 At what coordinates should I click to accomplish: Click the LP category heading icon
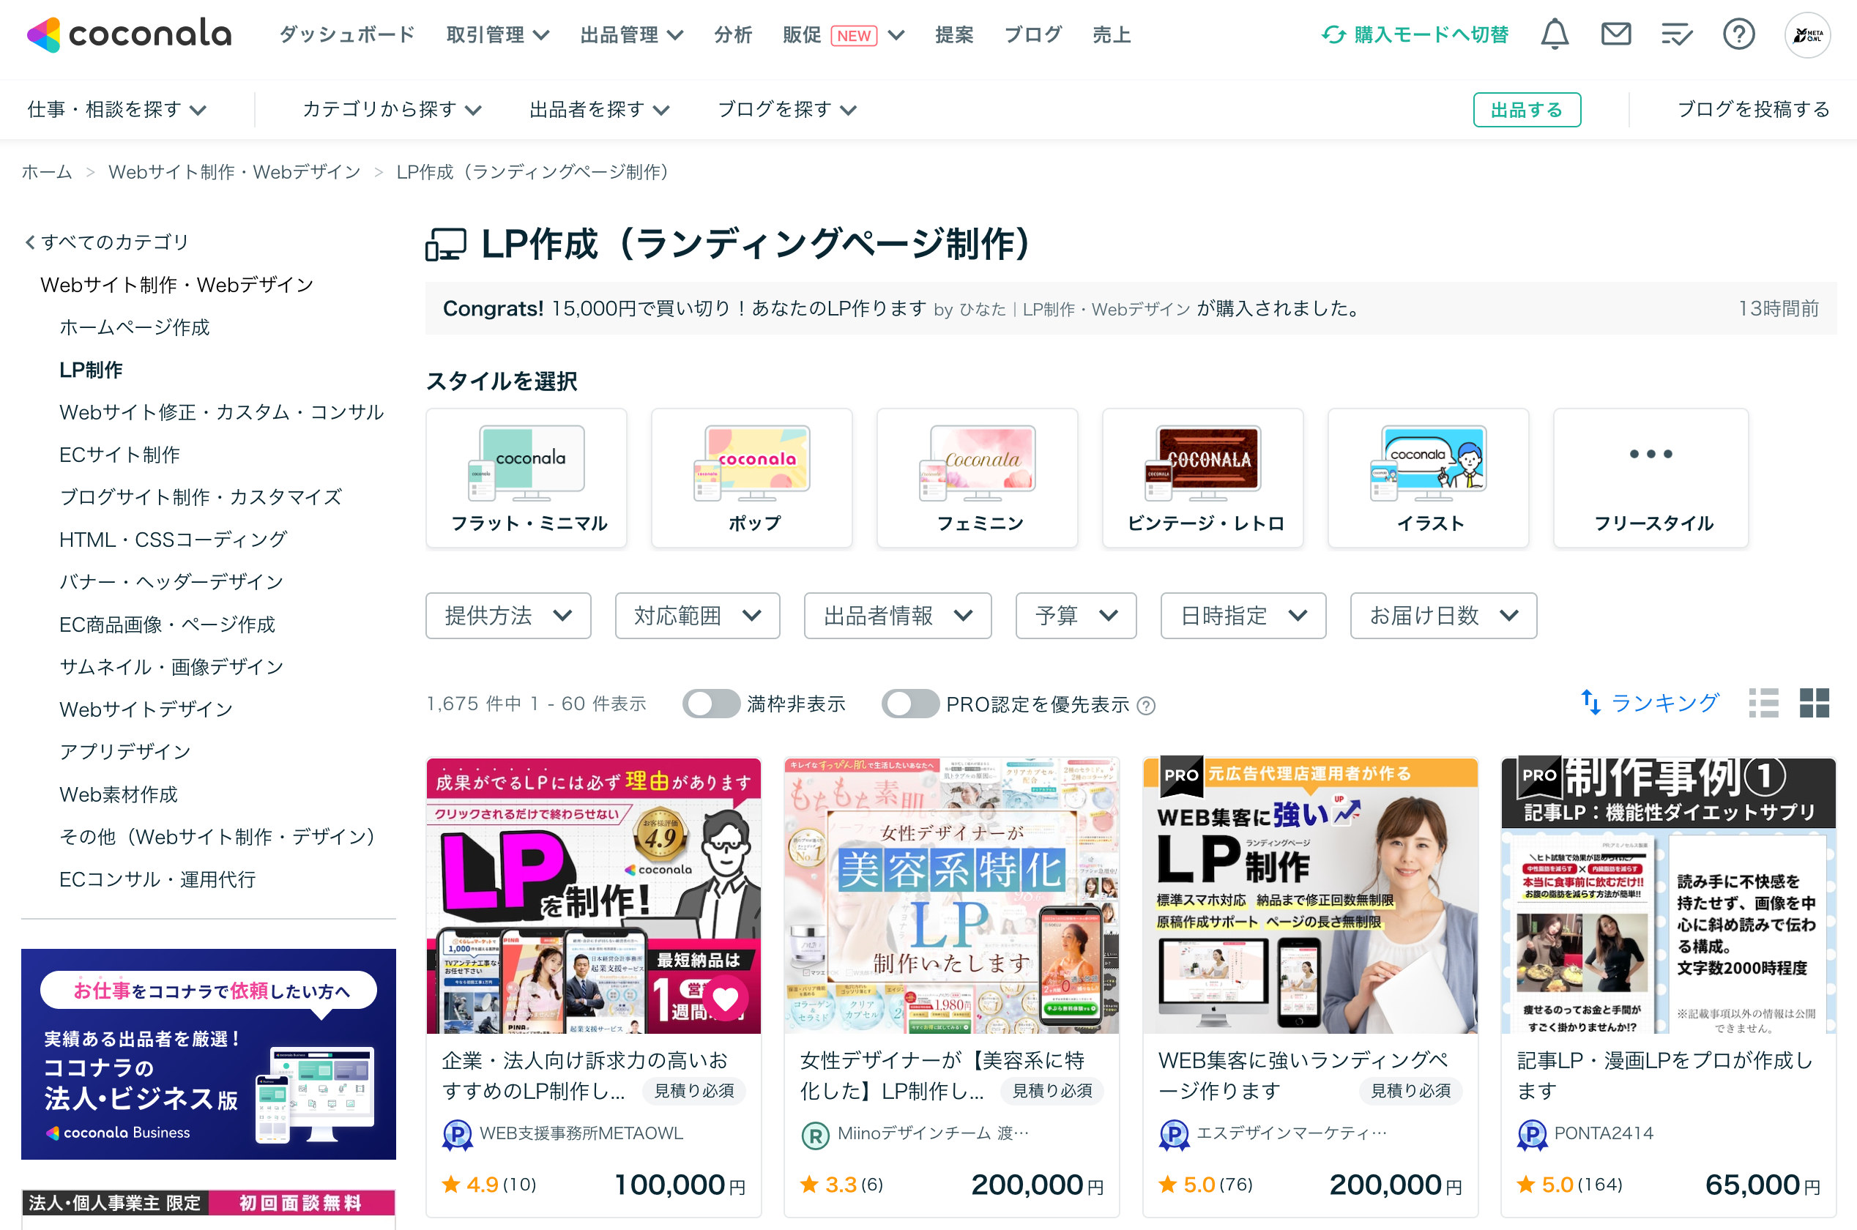pyautogui.click(x=446, y=244)
